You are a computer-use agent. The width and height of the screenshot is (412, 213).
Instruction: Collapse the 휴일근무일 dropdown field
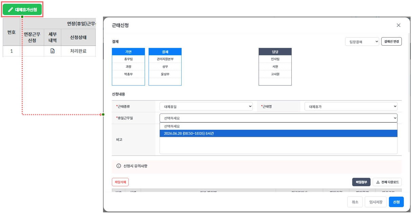279,118
